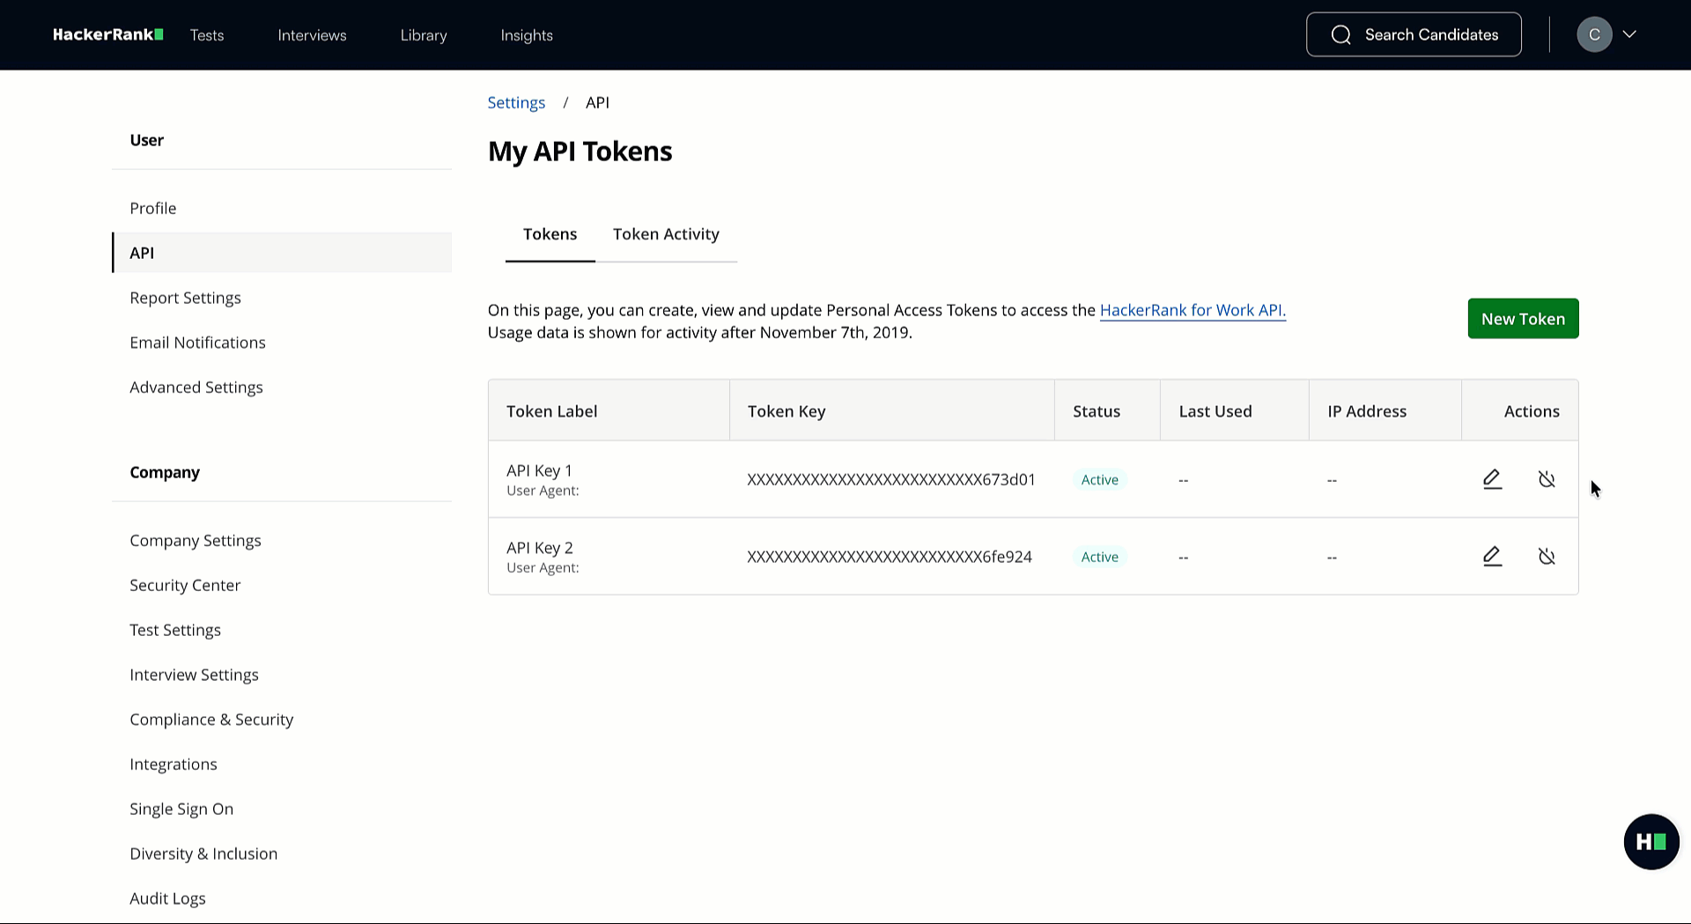Screen dimensions: 1691x924
Task: Select API in the sidebar
Action: 282,253
